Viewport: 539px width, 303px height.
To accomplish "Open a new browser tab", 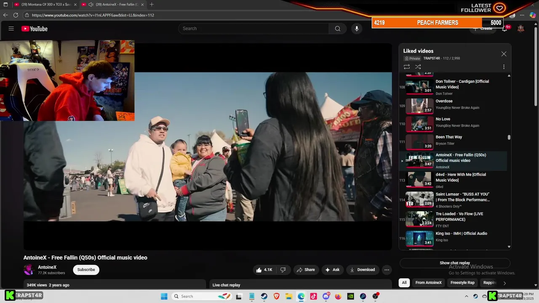I will click(x=152, y=5).
